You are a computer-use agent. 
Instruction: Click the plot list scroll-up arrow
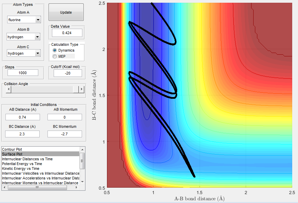tap(82, 150)
